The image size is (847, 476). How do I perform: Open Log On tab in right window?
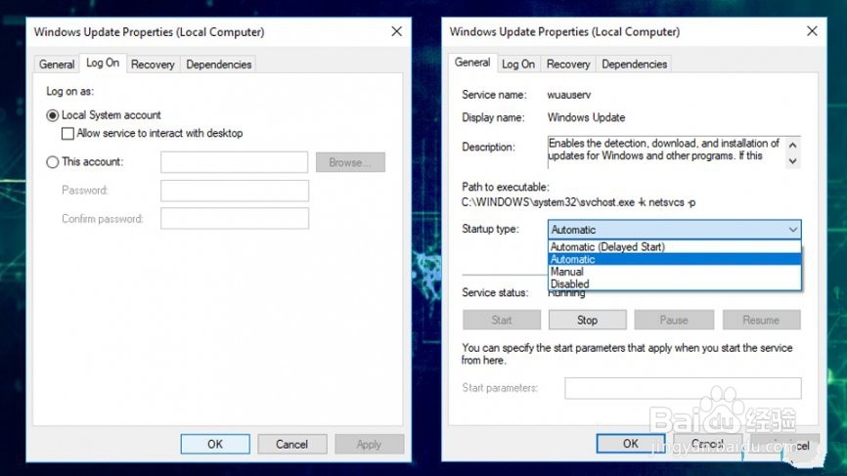click(x=518, y=65)
